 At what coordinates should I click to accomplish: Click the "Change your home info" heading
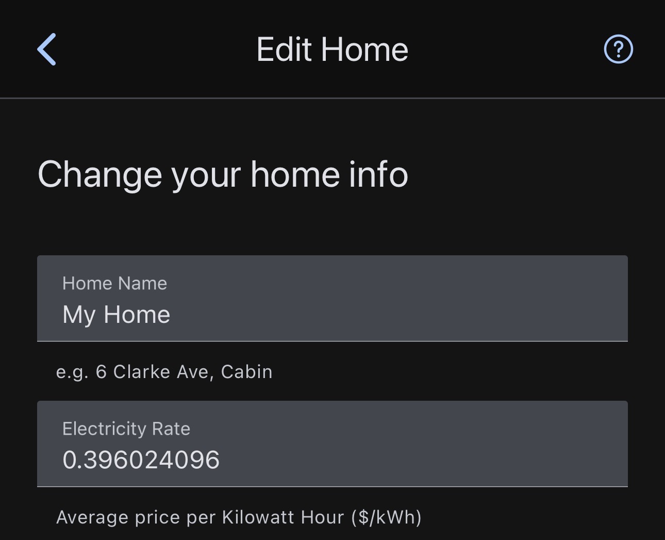pyautogui.click(x=223, y=174)
